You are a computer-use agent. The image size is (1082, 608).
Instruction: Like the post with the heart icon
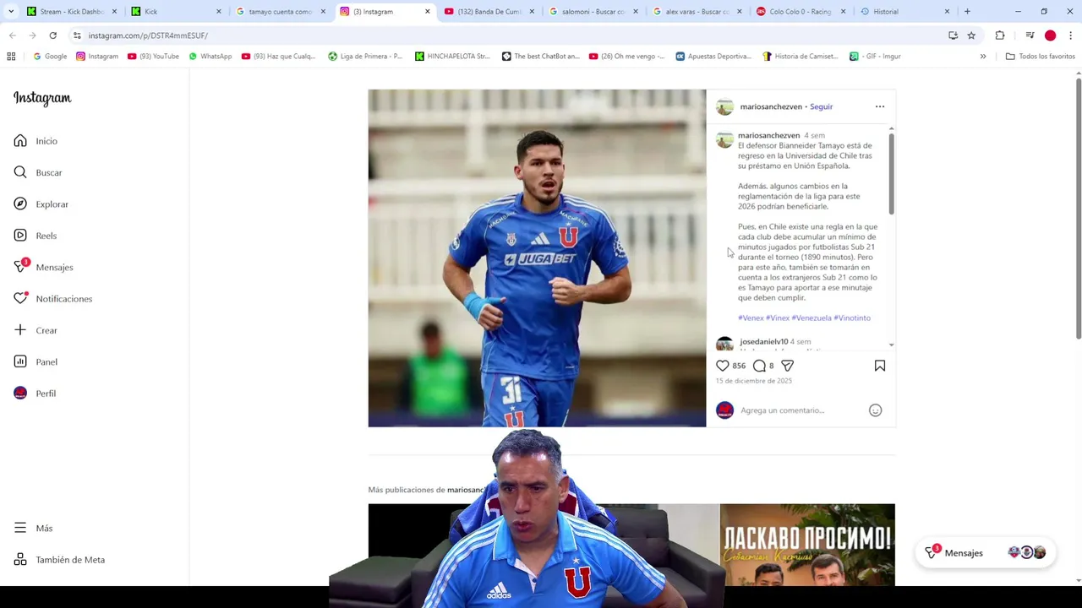point(722,366)
